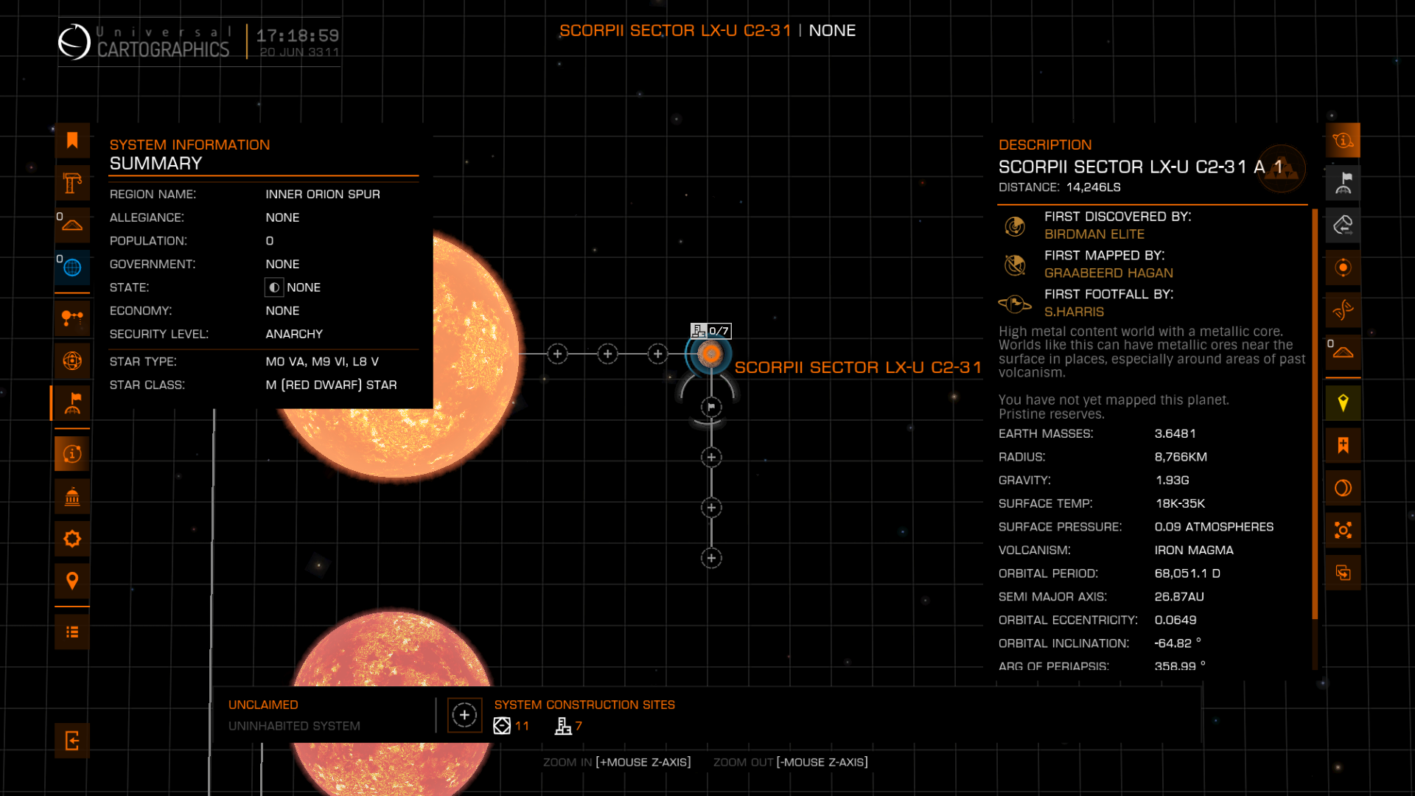Image resolution: width=1415 pixels, height=796 pixels.
Task: Click the commander name GRAABEERD HAGAN
Action: point(1108,273)
